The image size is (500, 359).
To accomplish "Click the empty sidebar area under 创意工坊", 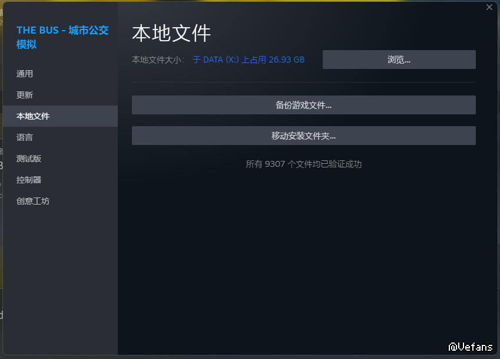I will pyautogui.click(x=60, y=277).
